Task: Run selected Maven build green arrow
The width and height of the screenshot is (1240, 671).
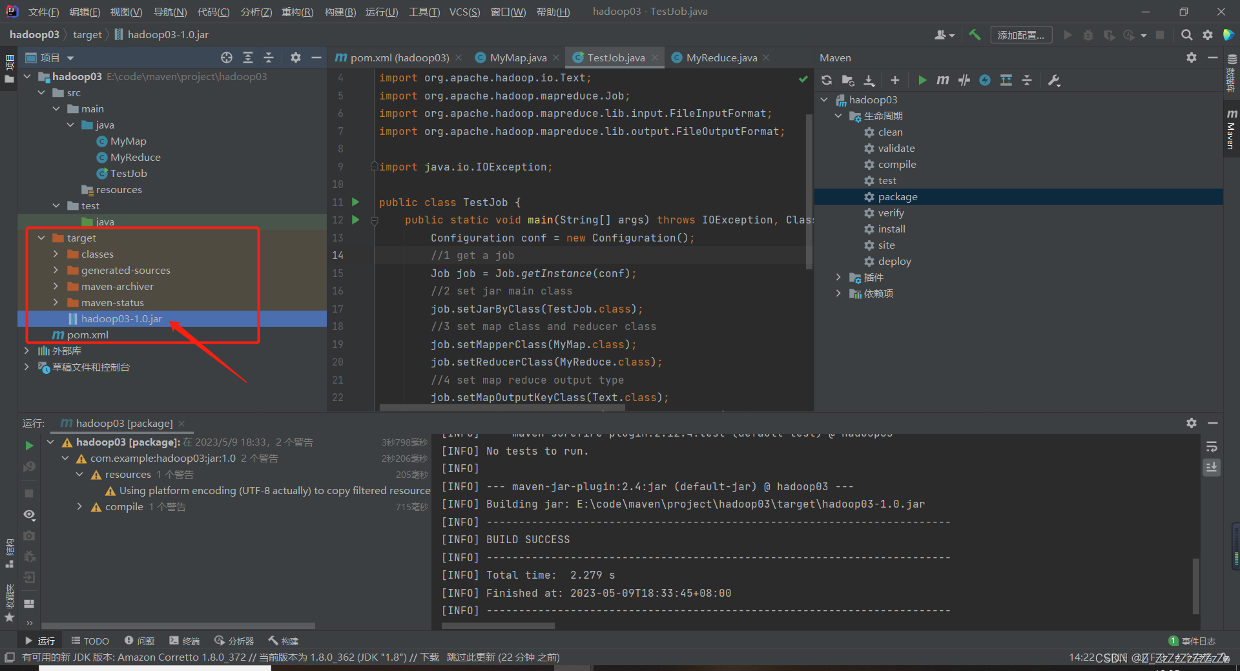Action: (x=922, y=80)
